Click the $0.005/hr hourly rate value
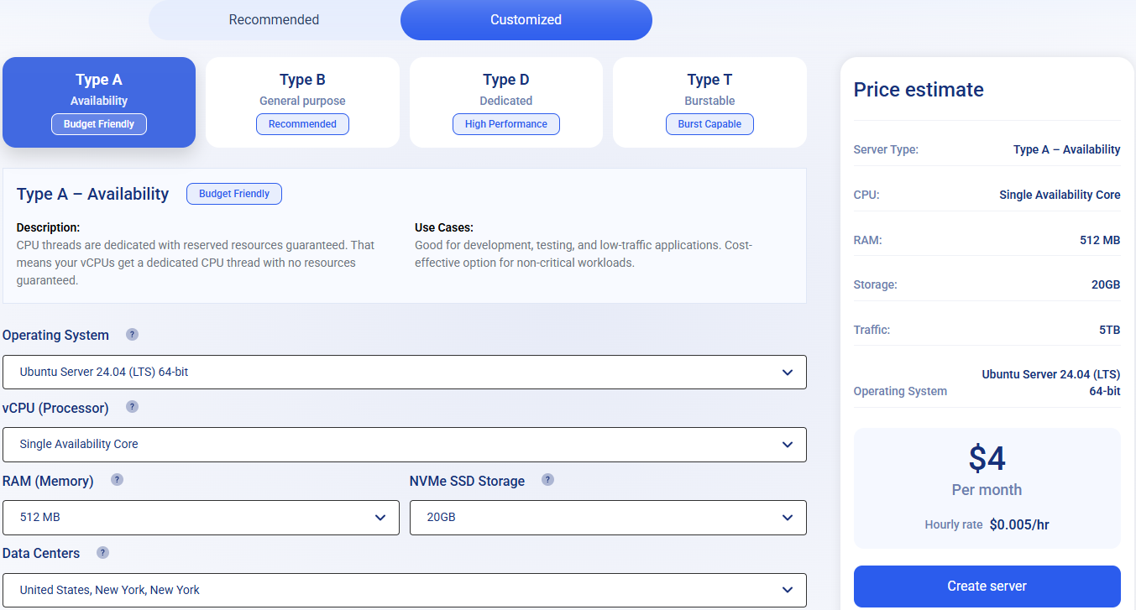1136x610 pixels. [1019, 525]
